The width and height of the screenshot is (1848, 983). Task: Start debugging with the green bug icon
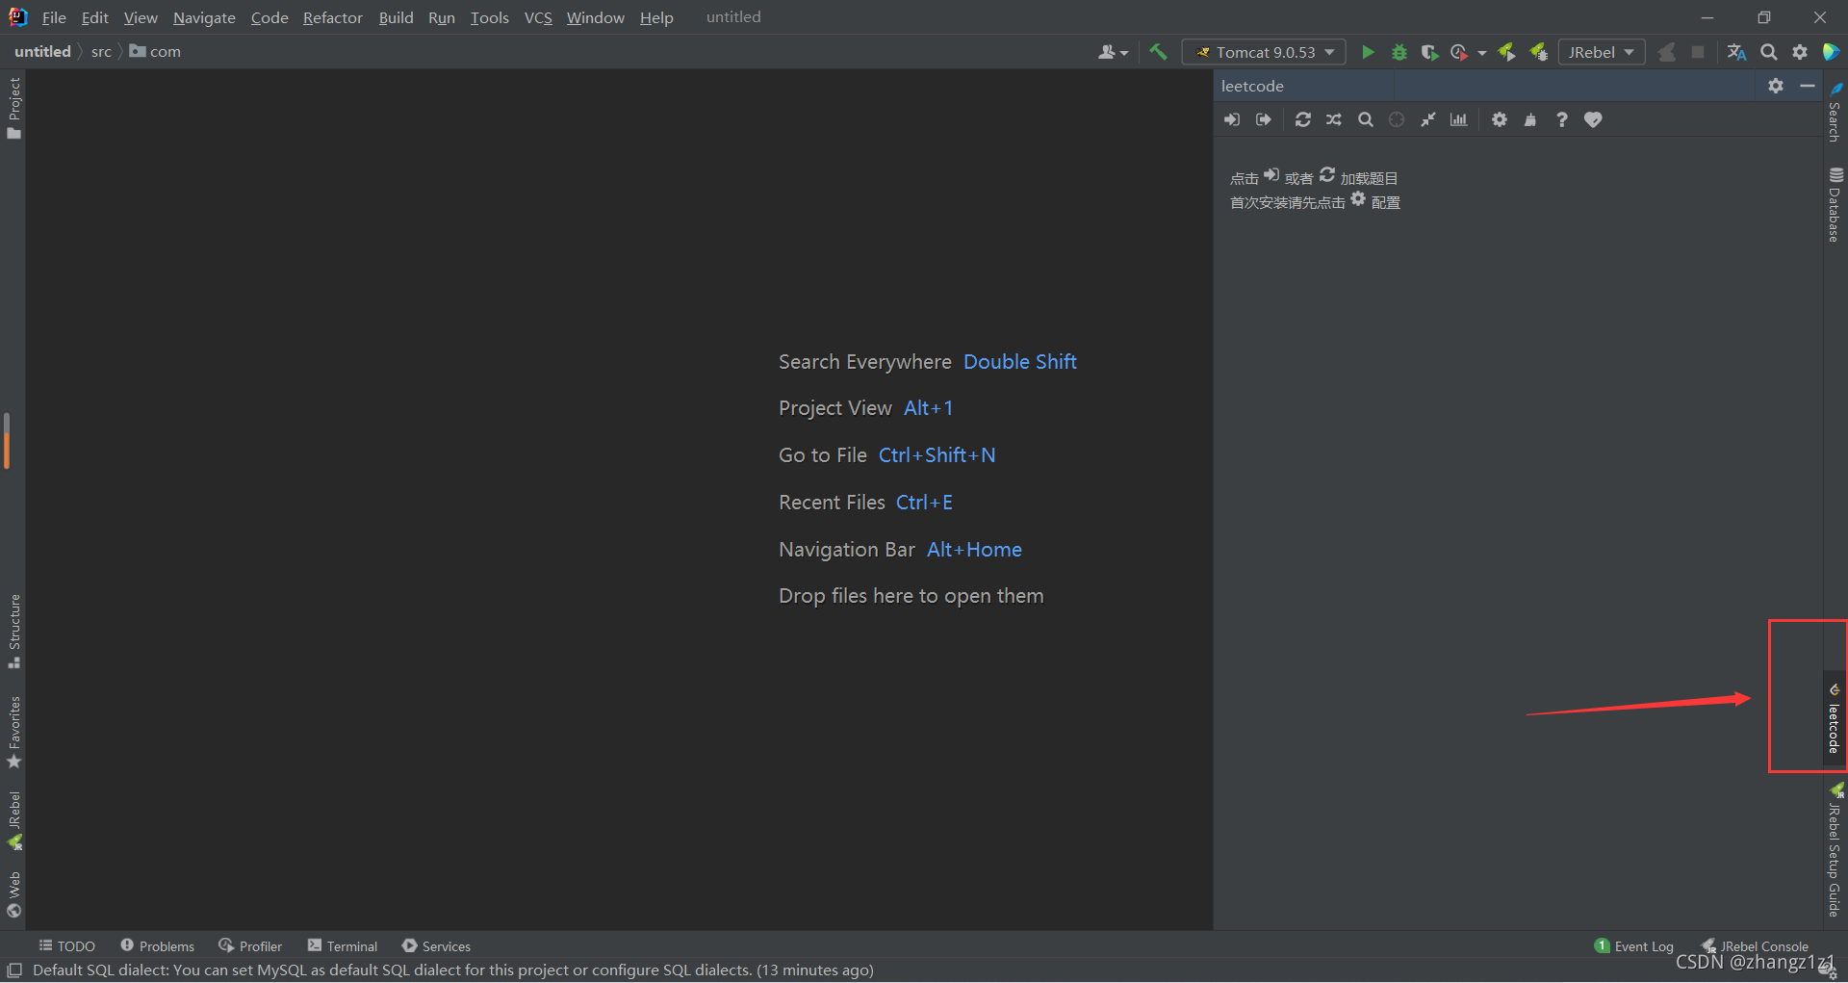(x=1399, y=52)
